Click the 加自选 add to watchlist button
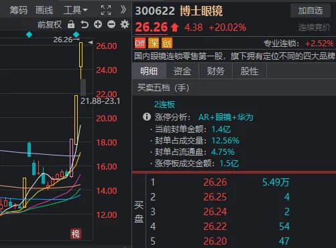The image size is (336, 248). 311,11
